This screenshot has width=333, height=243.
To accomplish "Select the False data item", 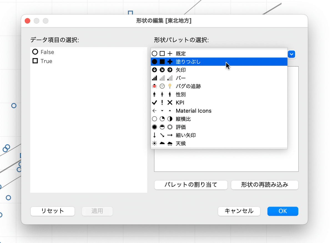I will click(x=89, y=52).
